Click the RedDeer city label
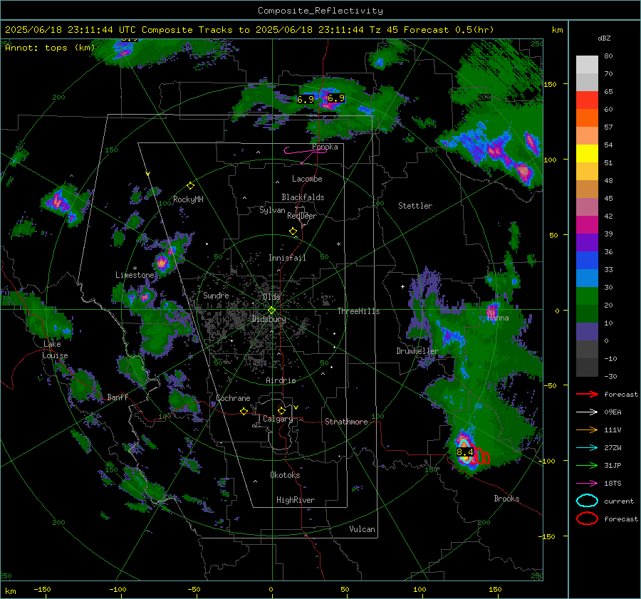 tap(302, 216)
